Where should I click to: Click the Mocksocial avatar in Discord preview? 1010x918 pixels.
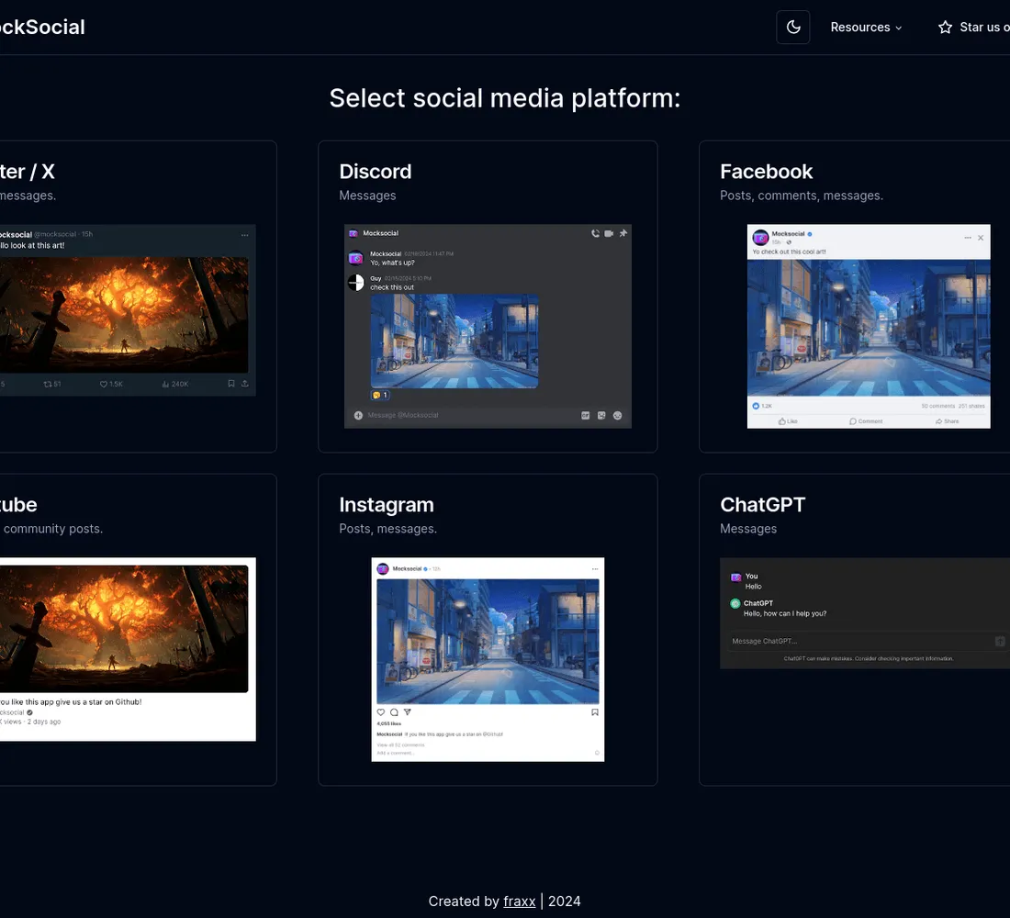[355, 258]
